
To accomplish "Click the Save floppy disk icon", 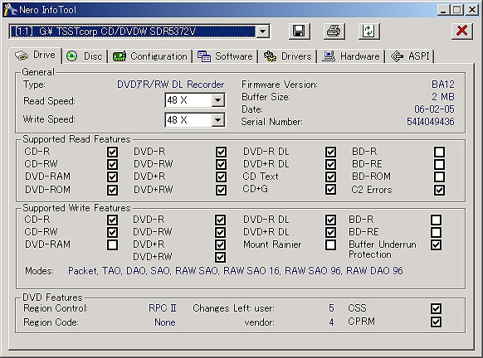I will [299, 31].
